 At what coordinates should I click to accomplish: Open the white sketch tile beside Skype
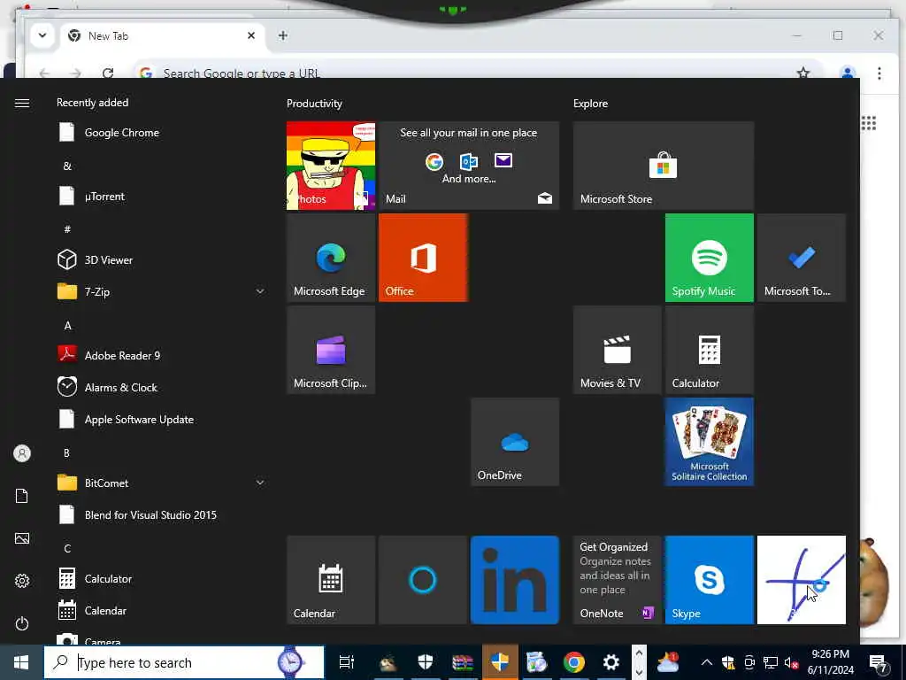[x=802, y=580]
